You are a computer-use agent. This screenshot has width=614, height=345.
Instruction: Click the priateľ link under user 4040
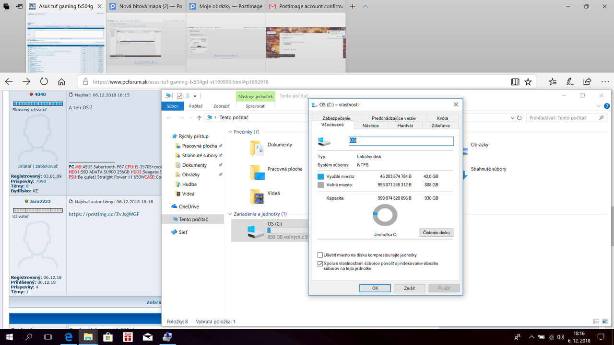coord(24,166)
